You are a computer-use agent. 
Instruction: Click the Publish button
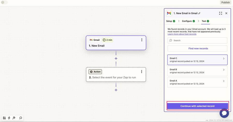tap(225, 2)
